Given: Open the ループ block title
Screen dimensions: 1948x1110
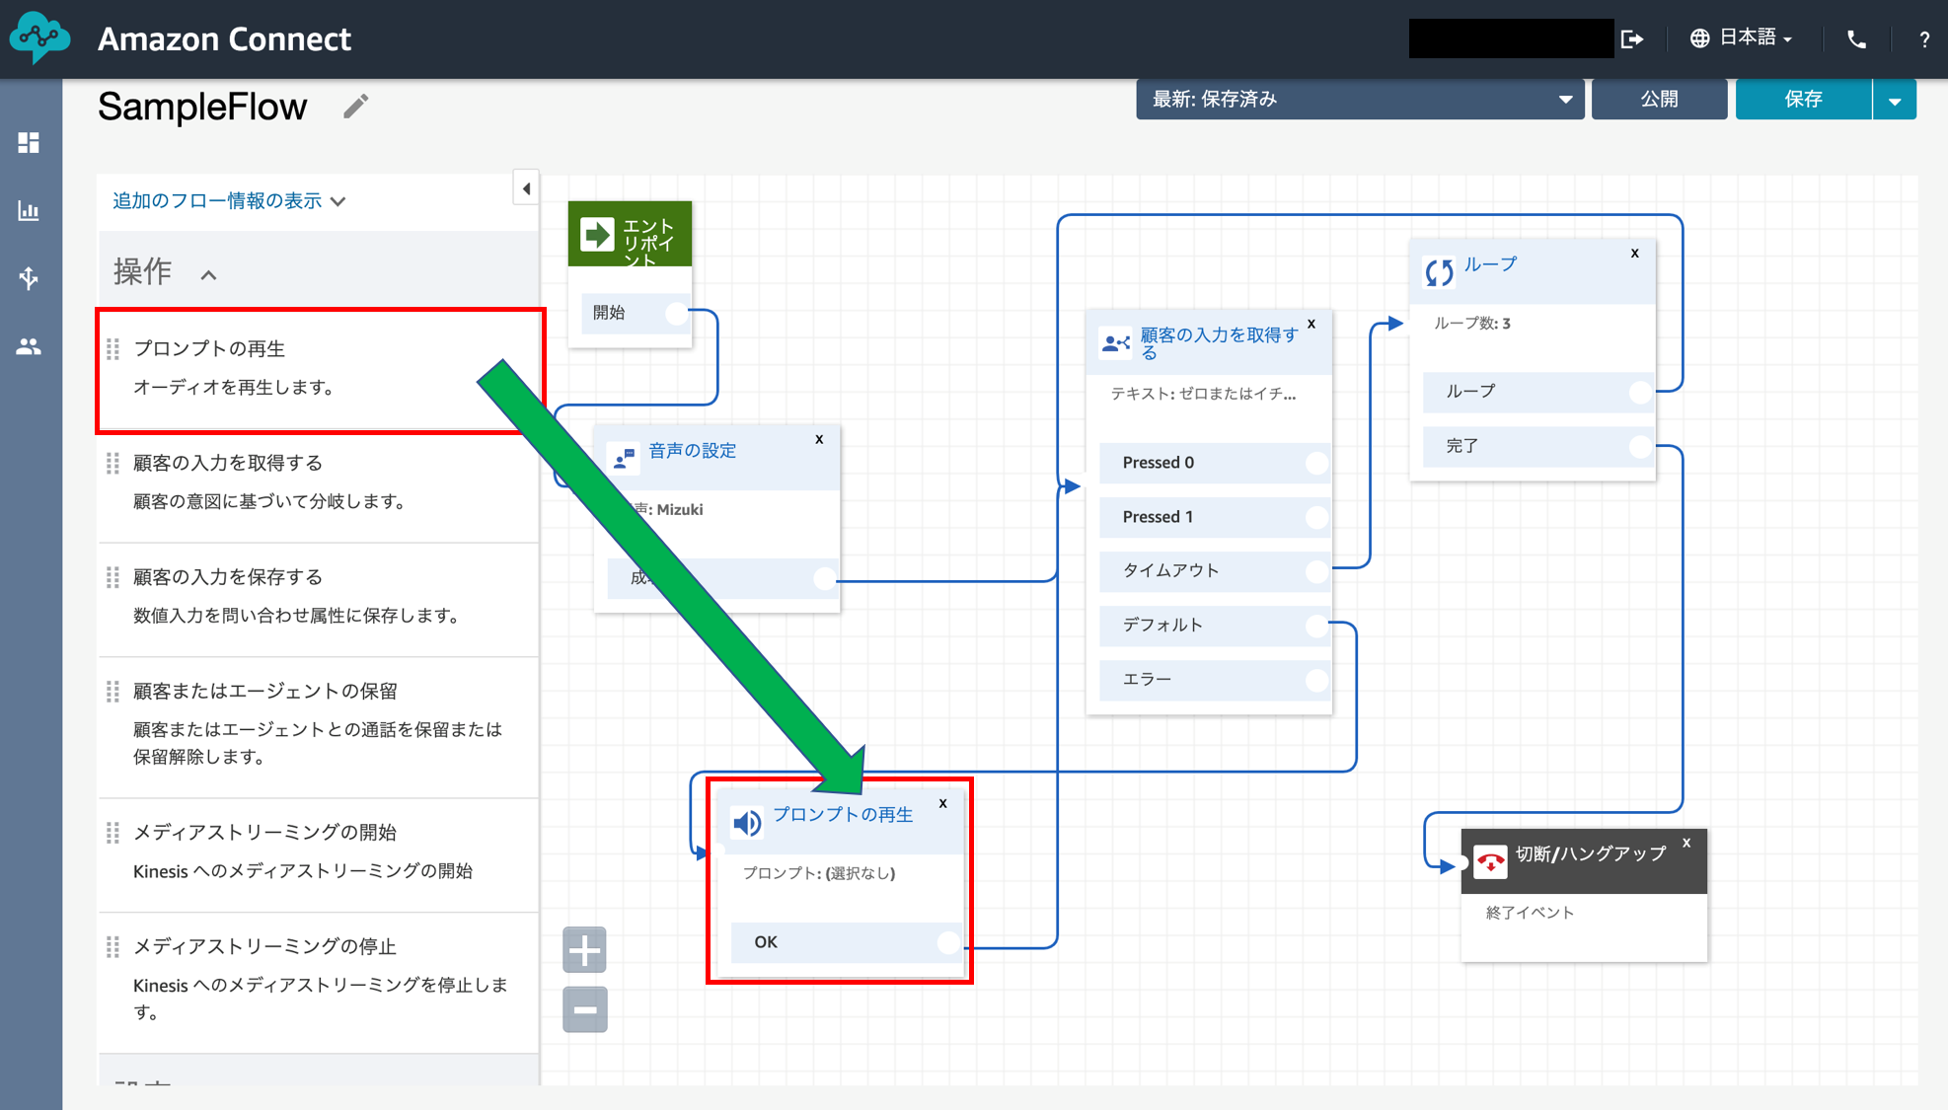Looking at the screenshot, I should [1490, 264].
